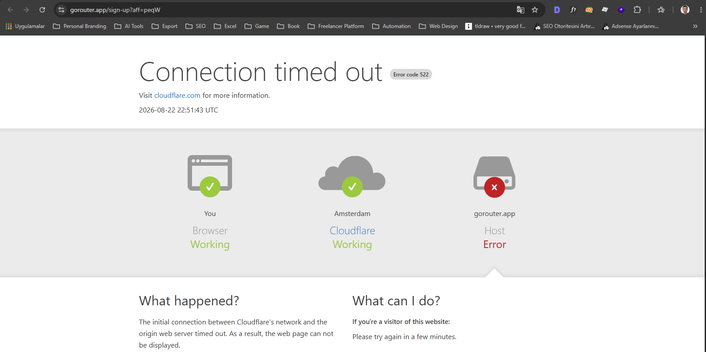Open the f? font identifier extension
The image size is (706, 352).
[x=573, y=10]
